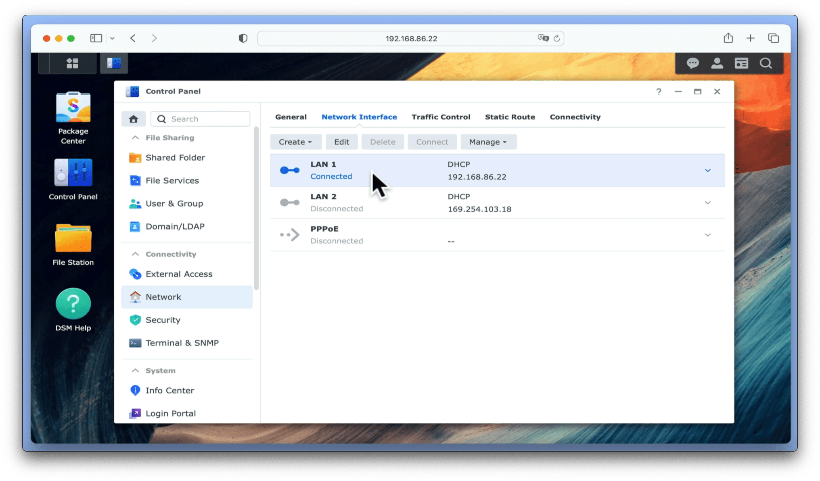Show Safari tab overview

coord(774,38)
